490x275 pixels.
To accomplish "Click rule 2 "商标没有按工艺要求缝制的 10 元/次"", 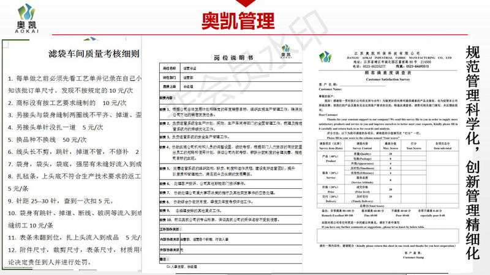I will [67, 103].
